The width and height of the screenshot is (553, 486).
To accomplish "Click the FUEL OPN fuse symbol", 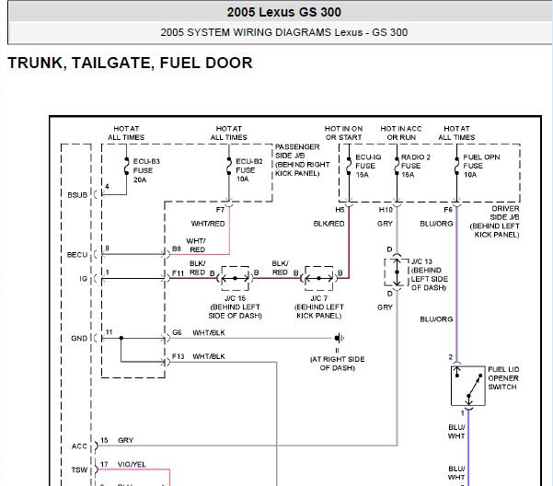I will pos(456,166).
